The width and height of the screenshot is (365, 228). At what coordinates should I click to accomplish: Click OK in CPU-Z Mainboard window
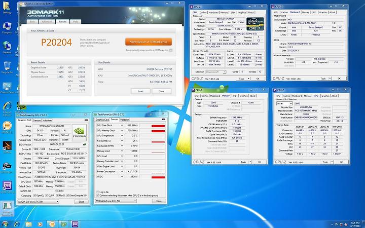pyautogui.click(x=339, y=79)
